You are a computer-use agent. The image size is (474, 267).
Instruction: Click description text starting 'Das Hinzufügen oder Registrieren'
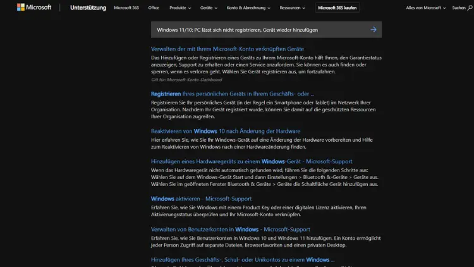click(x=266, y=65)
